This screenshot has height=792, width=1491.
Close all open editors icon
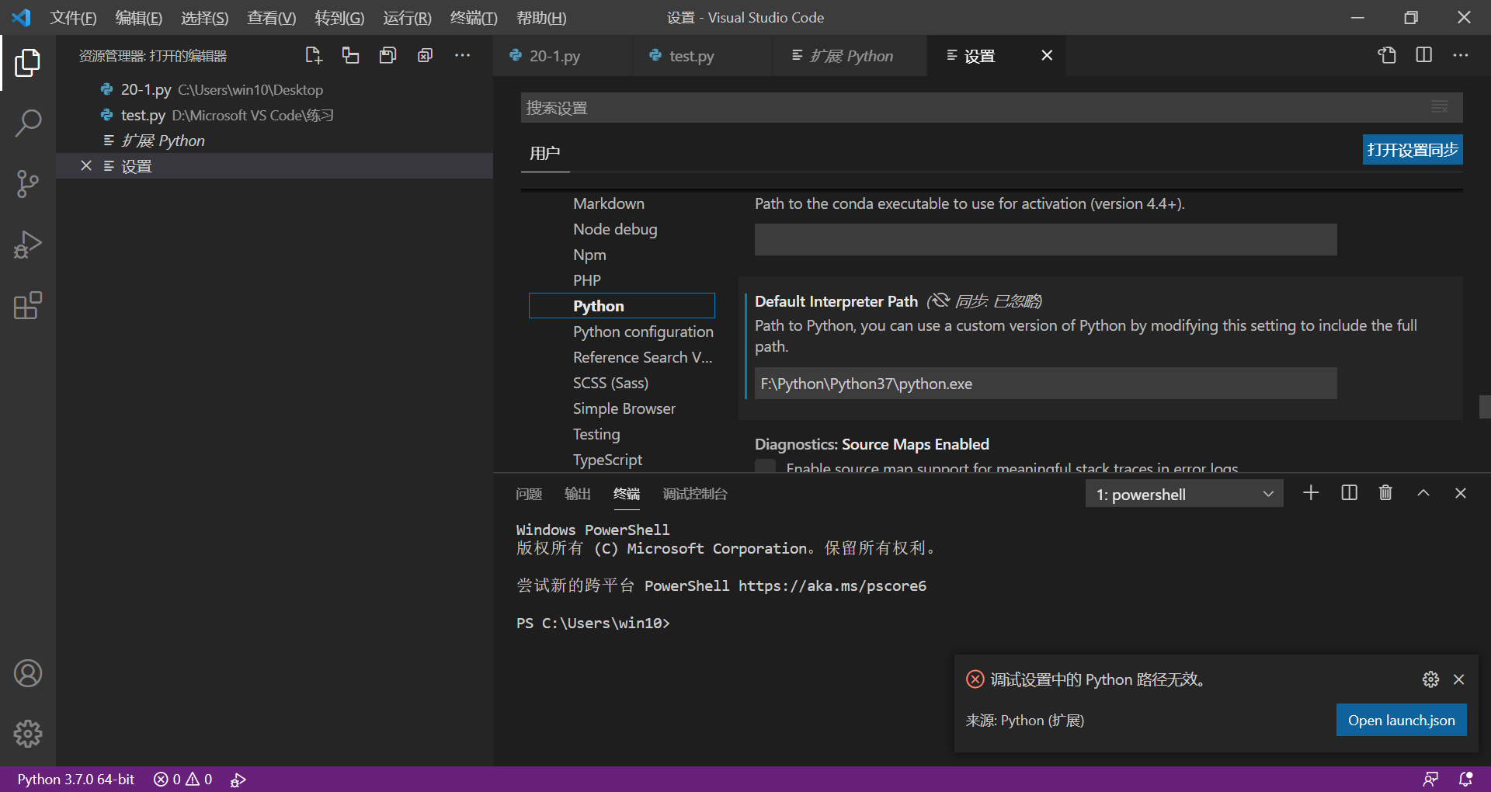425,55
